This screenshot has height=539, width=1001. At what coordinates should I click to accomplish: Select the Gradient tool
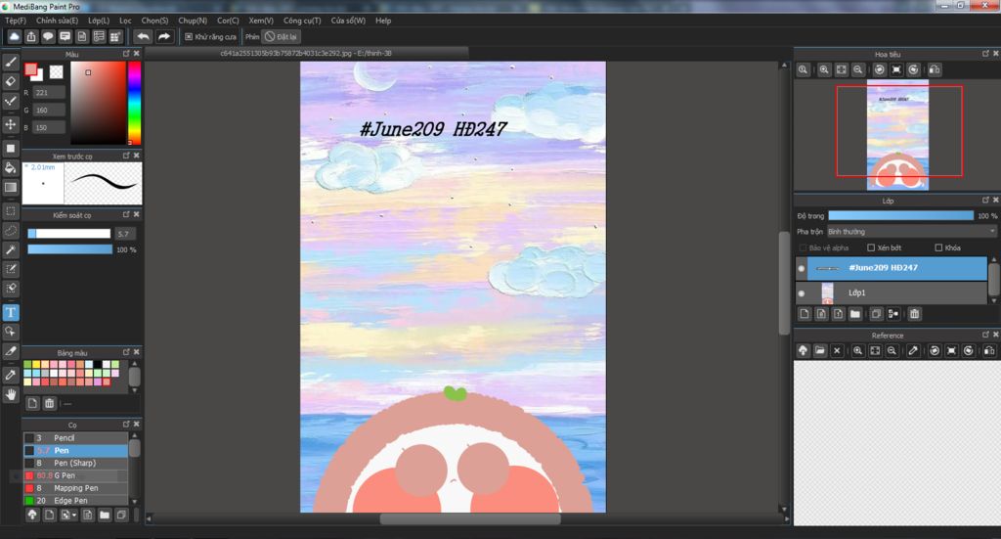tap(11, 188)
